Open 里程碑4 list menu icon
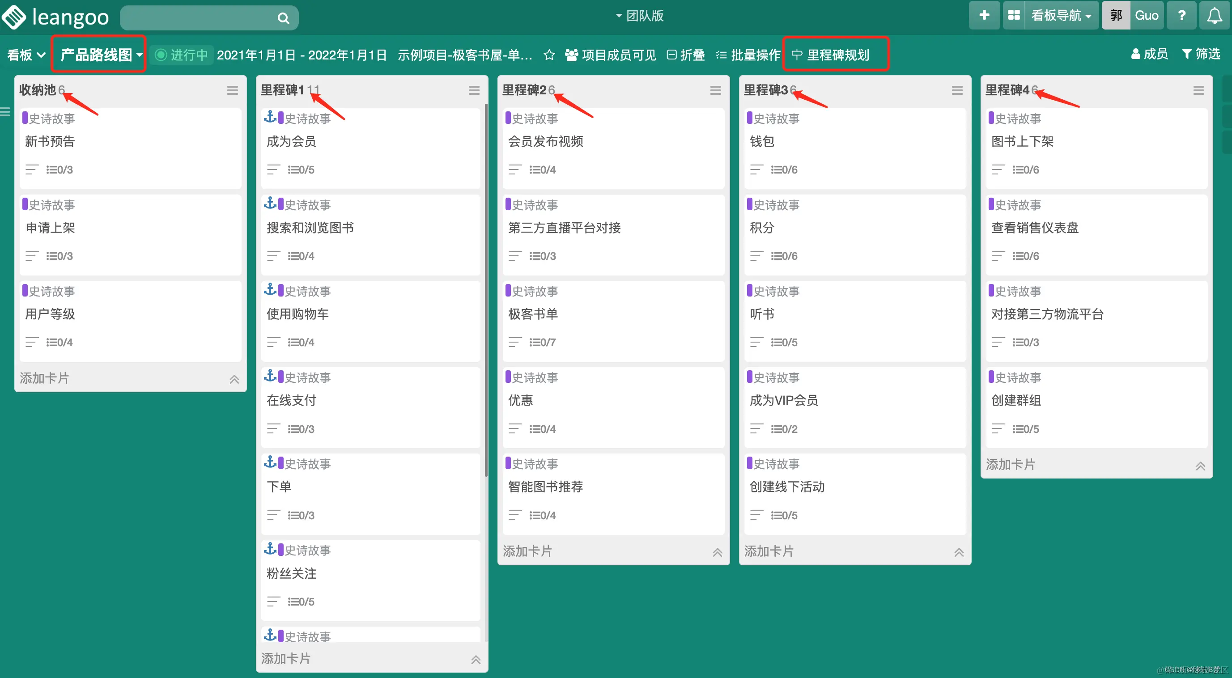 point(1198,90)
